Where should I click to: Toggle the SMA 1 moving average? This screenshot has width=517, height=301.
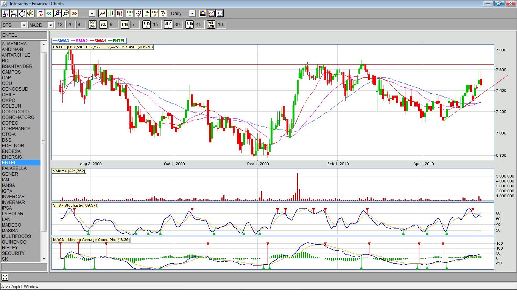point(146,25)
